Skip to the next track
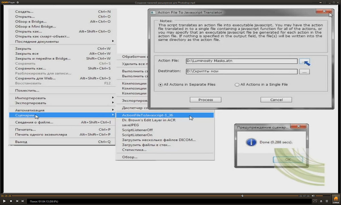 pos(23,201)
